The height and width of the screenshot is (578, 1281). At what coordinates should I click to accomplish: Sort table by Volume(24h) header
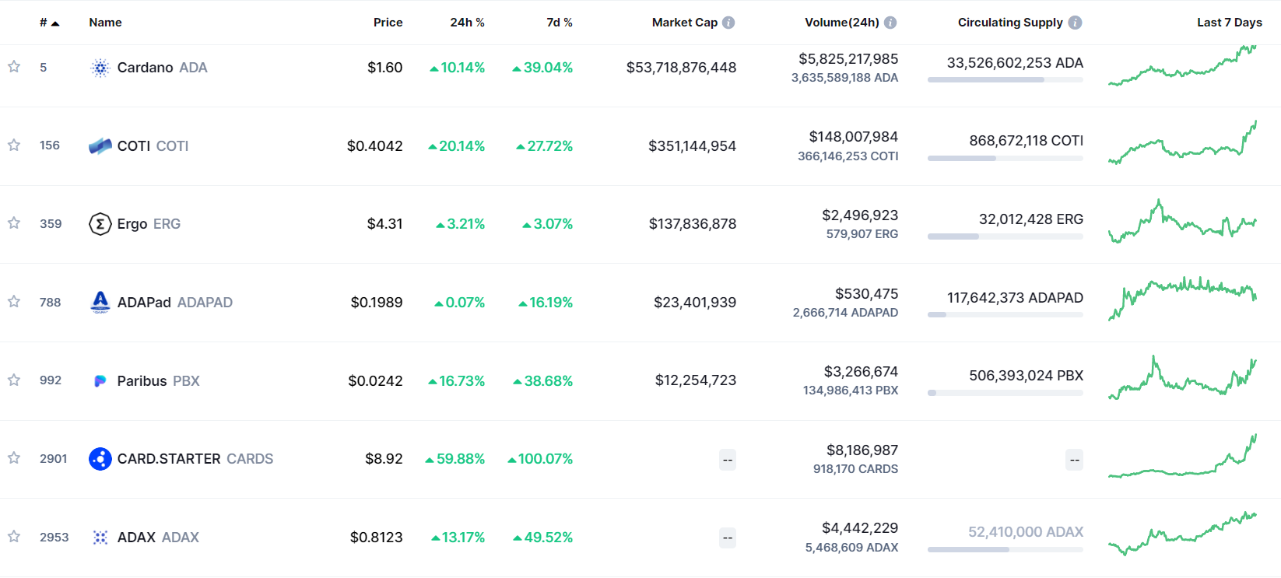(842, 23)
